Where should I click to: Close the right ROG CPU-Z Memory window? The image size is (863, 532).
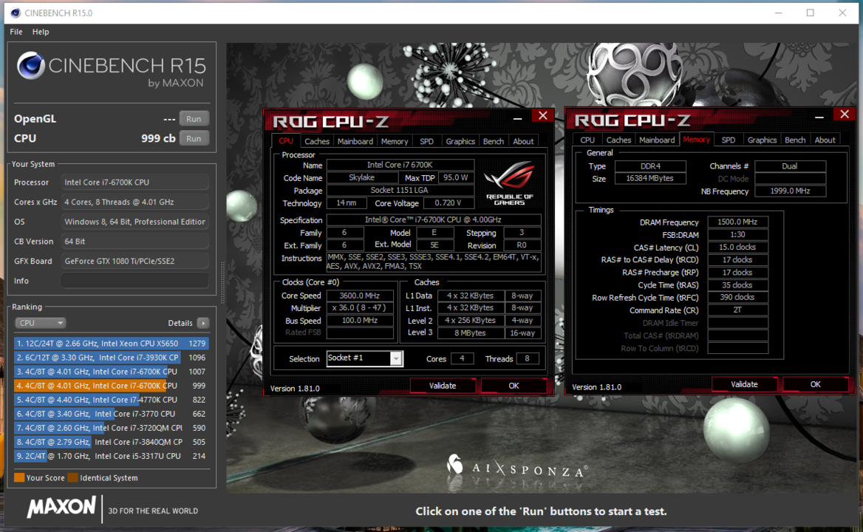click(845, 115)
